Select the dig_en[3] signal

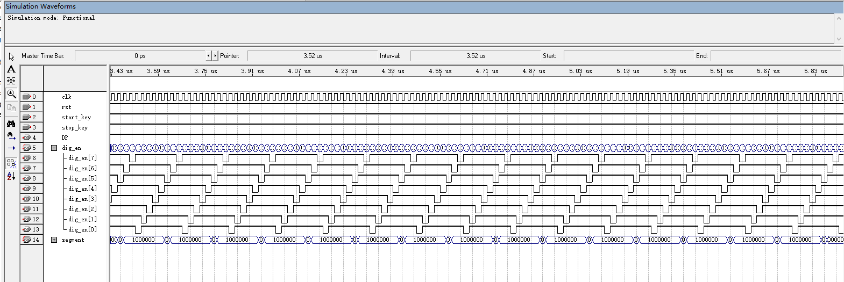coord(83,199)
